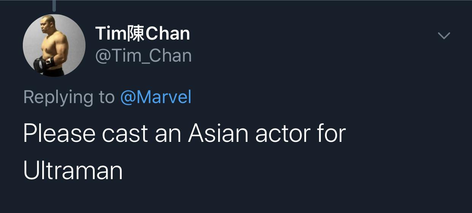The image size is (472, 213).
Task: Click the word 'Ultraman' in the tweet
Action: coord(73,170)
